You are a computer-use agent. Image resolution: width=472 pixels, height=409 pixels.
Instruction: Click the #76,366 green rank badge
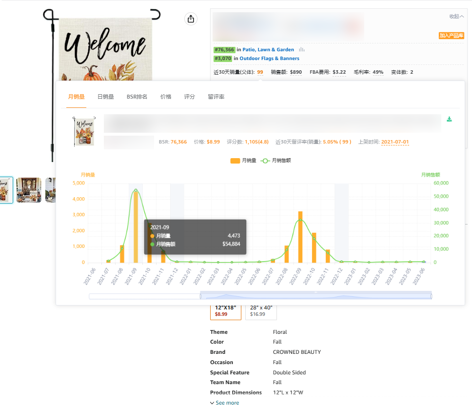coord(224,50)
